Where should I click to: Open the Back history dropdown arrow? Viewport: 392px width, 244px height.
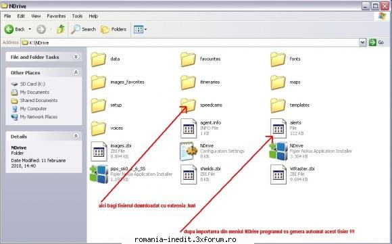pos(30,29)
